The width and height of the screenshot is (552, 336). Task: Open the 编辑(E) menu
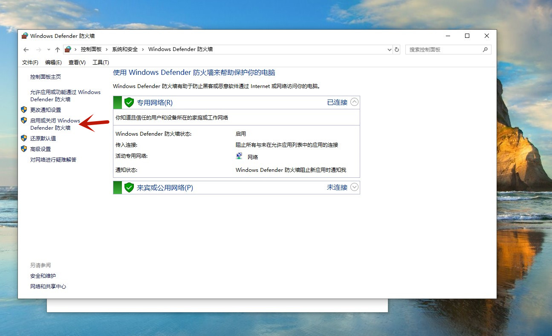pos(53,63)
